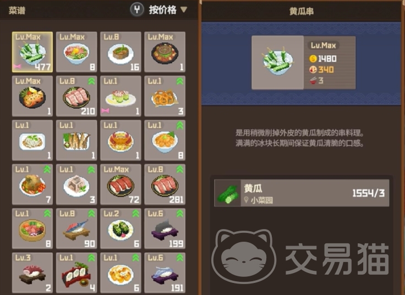Select the Lv.8 sliced meat plate counting 210
This screenshot has width=405, height=295.
click(76, 96)
